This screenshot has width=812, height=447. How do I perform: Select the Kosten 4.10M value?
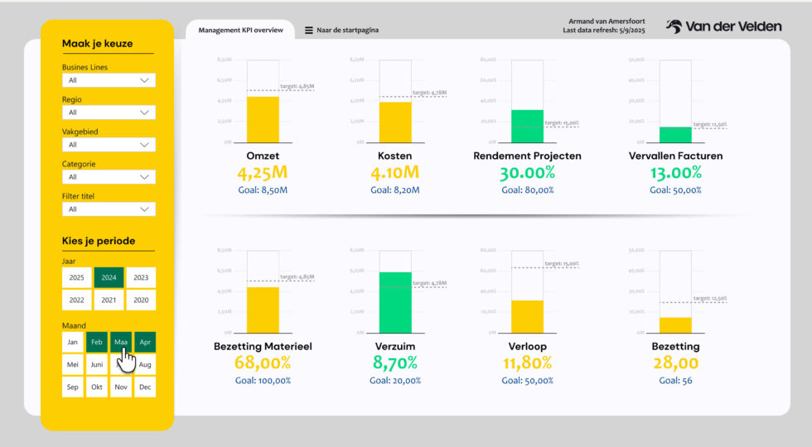(395, 173)
